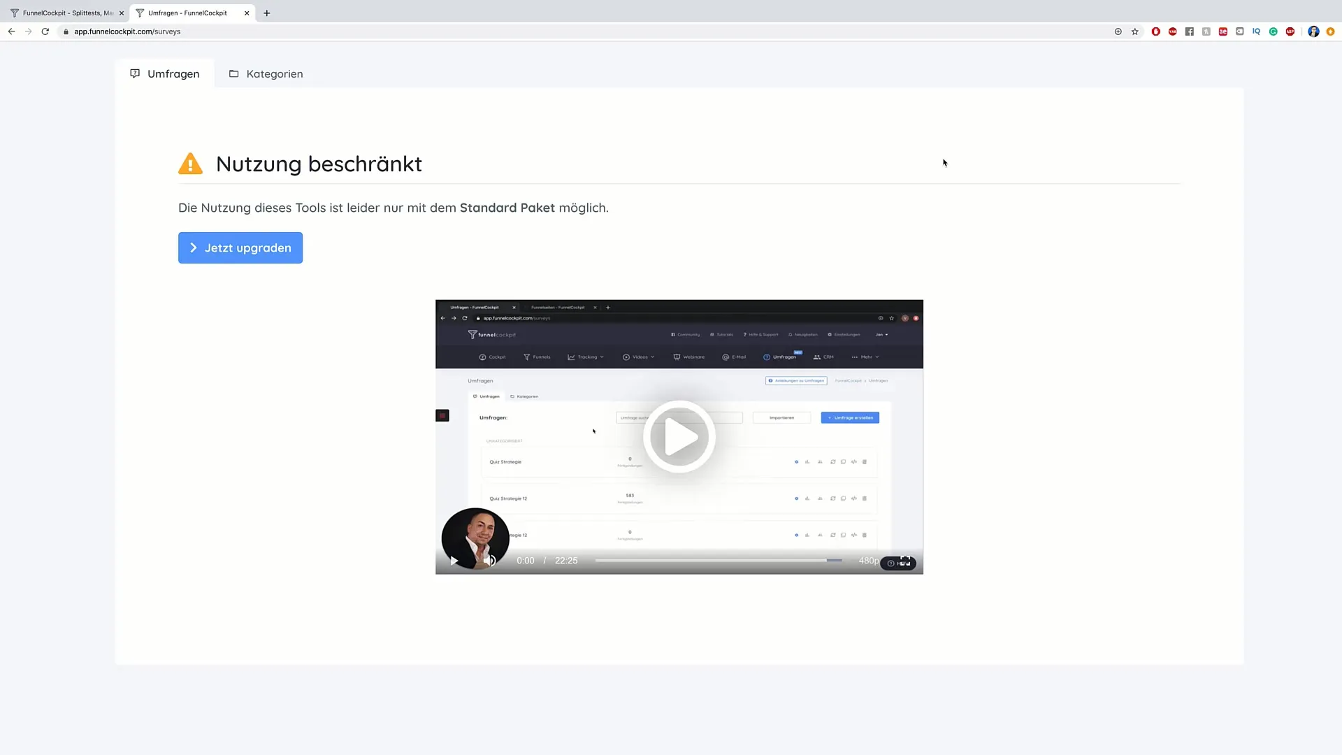
Task: Open the Grammarly extension icon
Action: 1274,31
